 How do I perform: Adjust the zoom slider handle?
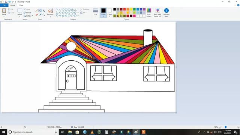pyautogui.click(x=226, y=127)
